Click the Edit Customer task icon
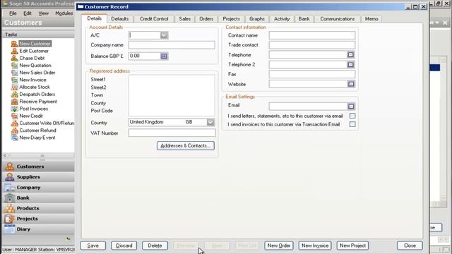This screenshot has width=452, height=254. click(x=14, y=51)
